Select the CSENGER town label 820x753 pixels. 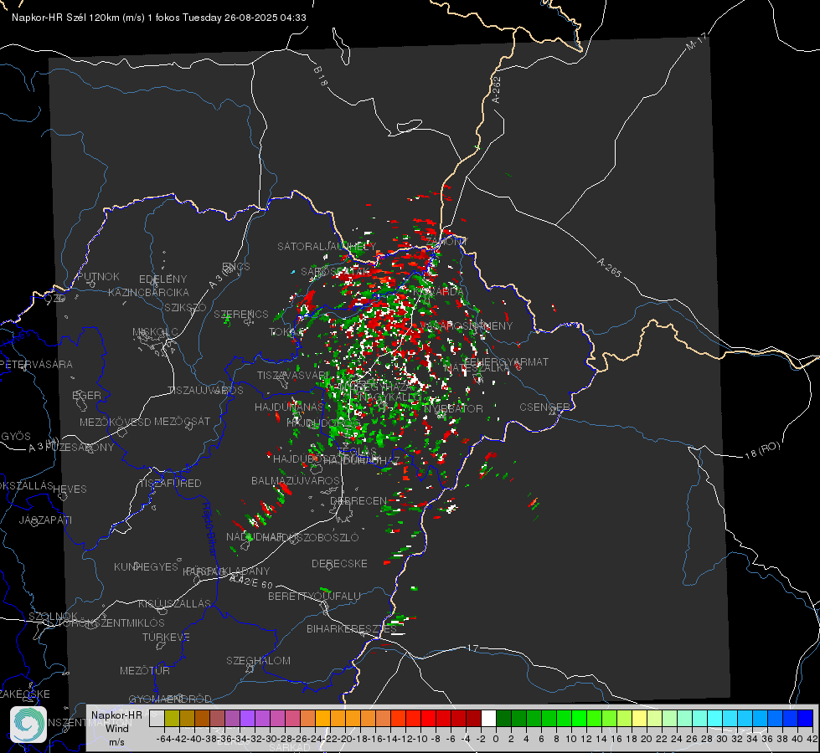tap(545, 407)
